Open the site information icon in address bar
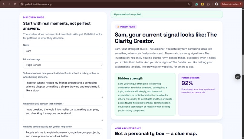 pos(22,4)
